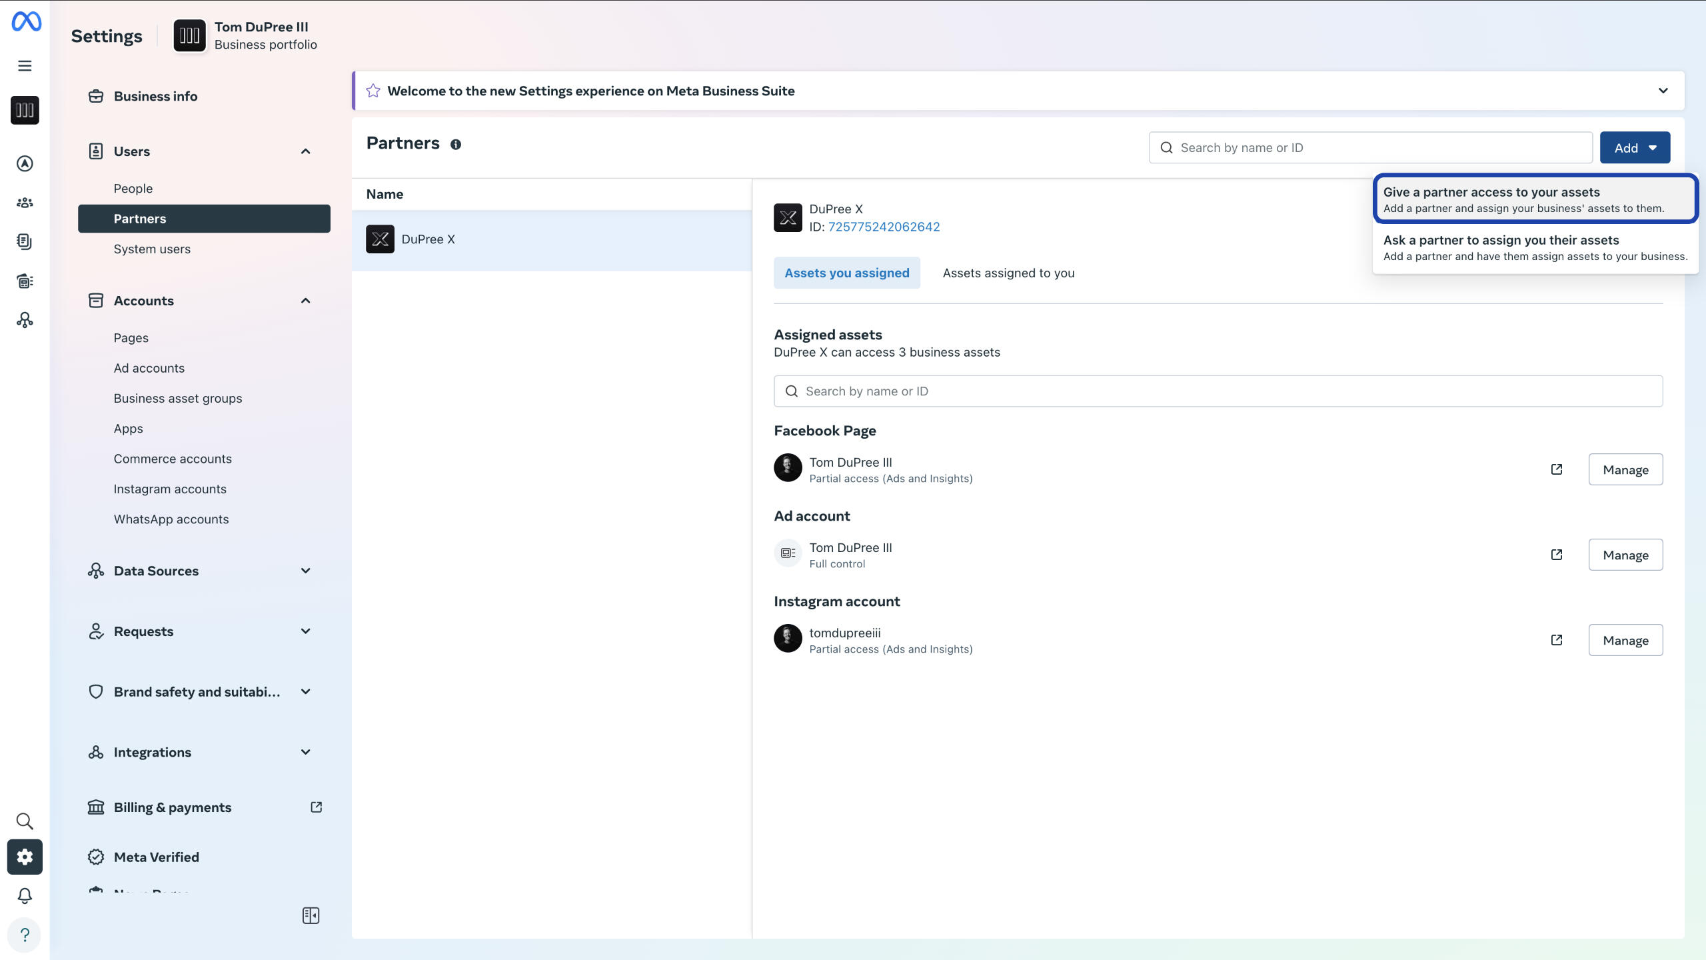Switch to Assets assigned to you tab

(1008, 273)
